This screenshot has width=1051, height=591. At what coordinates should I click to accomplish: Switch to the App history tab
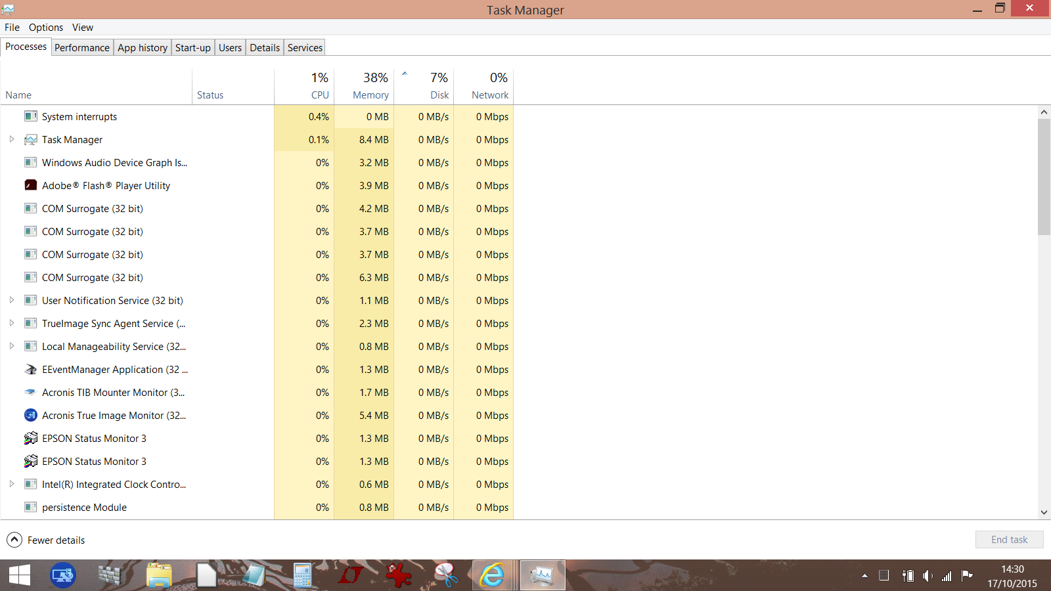(143, 47)
